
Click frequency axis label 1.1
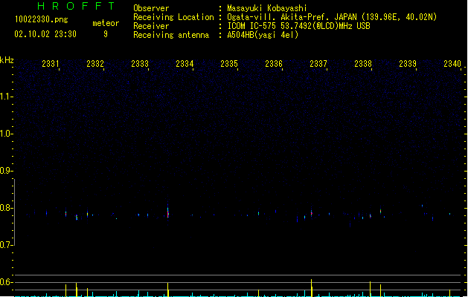pos(6,97)
